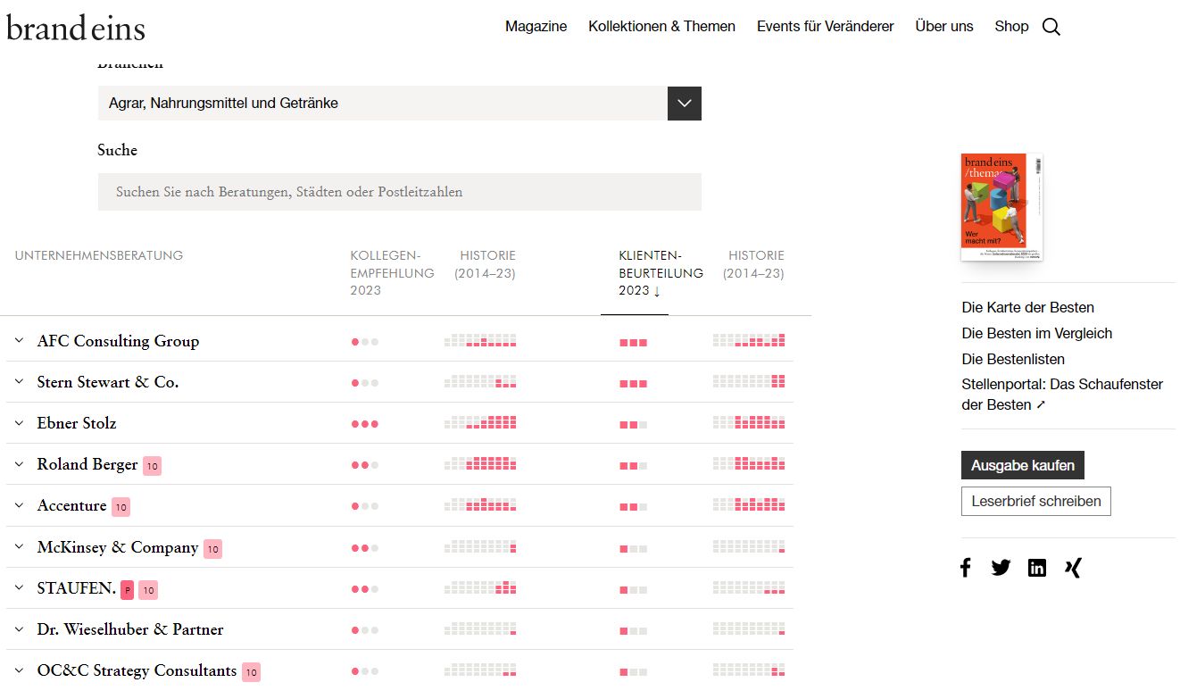Click the consultancy search input field
This screenshot has width=1180, height=699.
(x=399, y=192)
